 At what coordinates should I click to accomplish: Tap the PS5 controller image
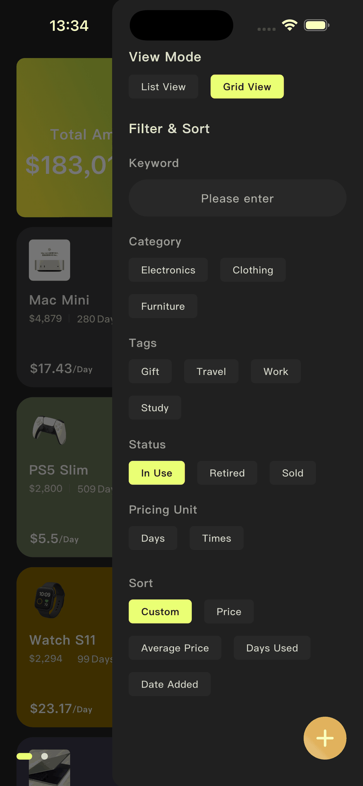[50, 430]
